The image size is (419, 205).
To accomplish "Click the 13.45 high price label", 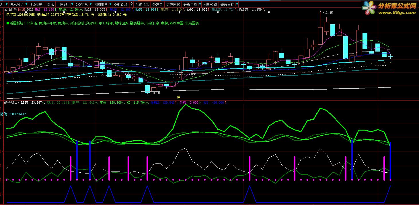I will (328, 13).
